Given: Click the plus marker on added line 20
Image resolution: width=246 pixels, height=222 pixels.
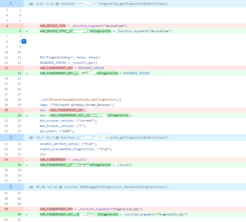Looking at the screenshot, I should (x=27, y=115).
